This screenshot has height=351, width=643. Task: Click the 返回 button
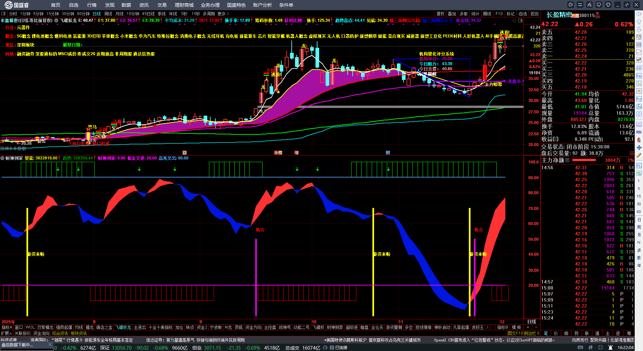click(x=534, y=14)
